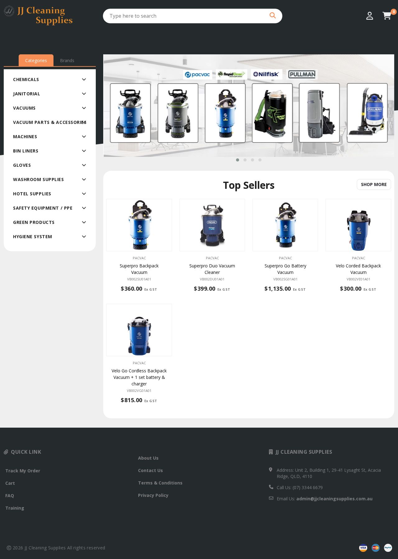Expand the Hygiene System chevron

tap(84, 237)
